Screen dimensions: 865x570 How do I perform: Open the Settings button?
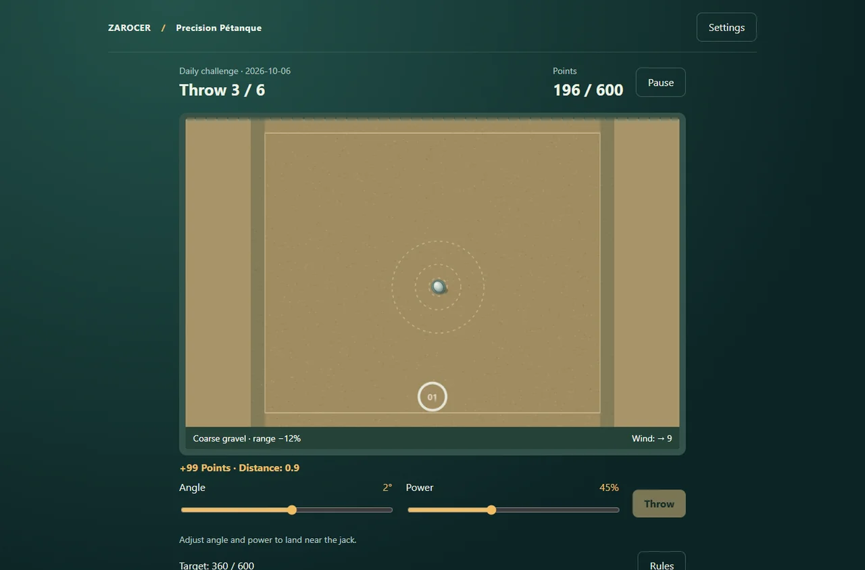point(726,28)
